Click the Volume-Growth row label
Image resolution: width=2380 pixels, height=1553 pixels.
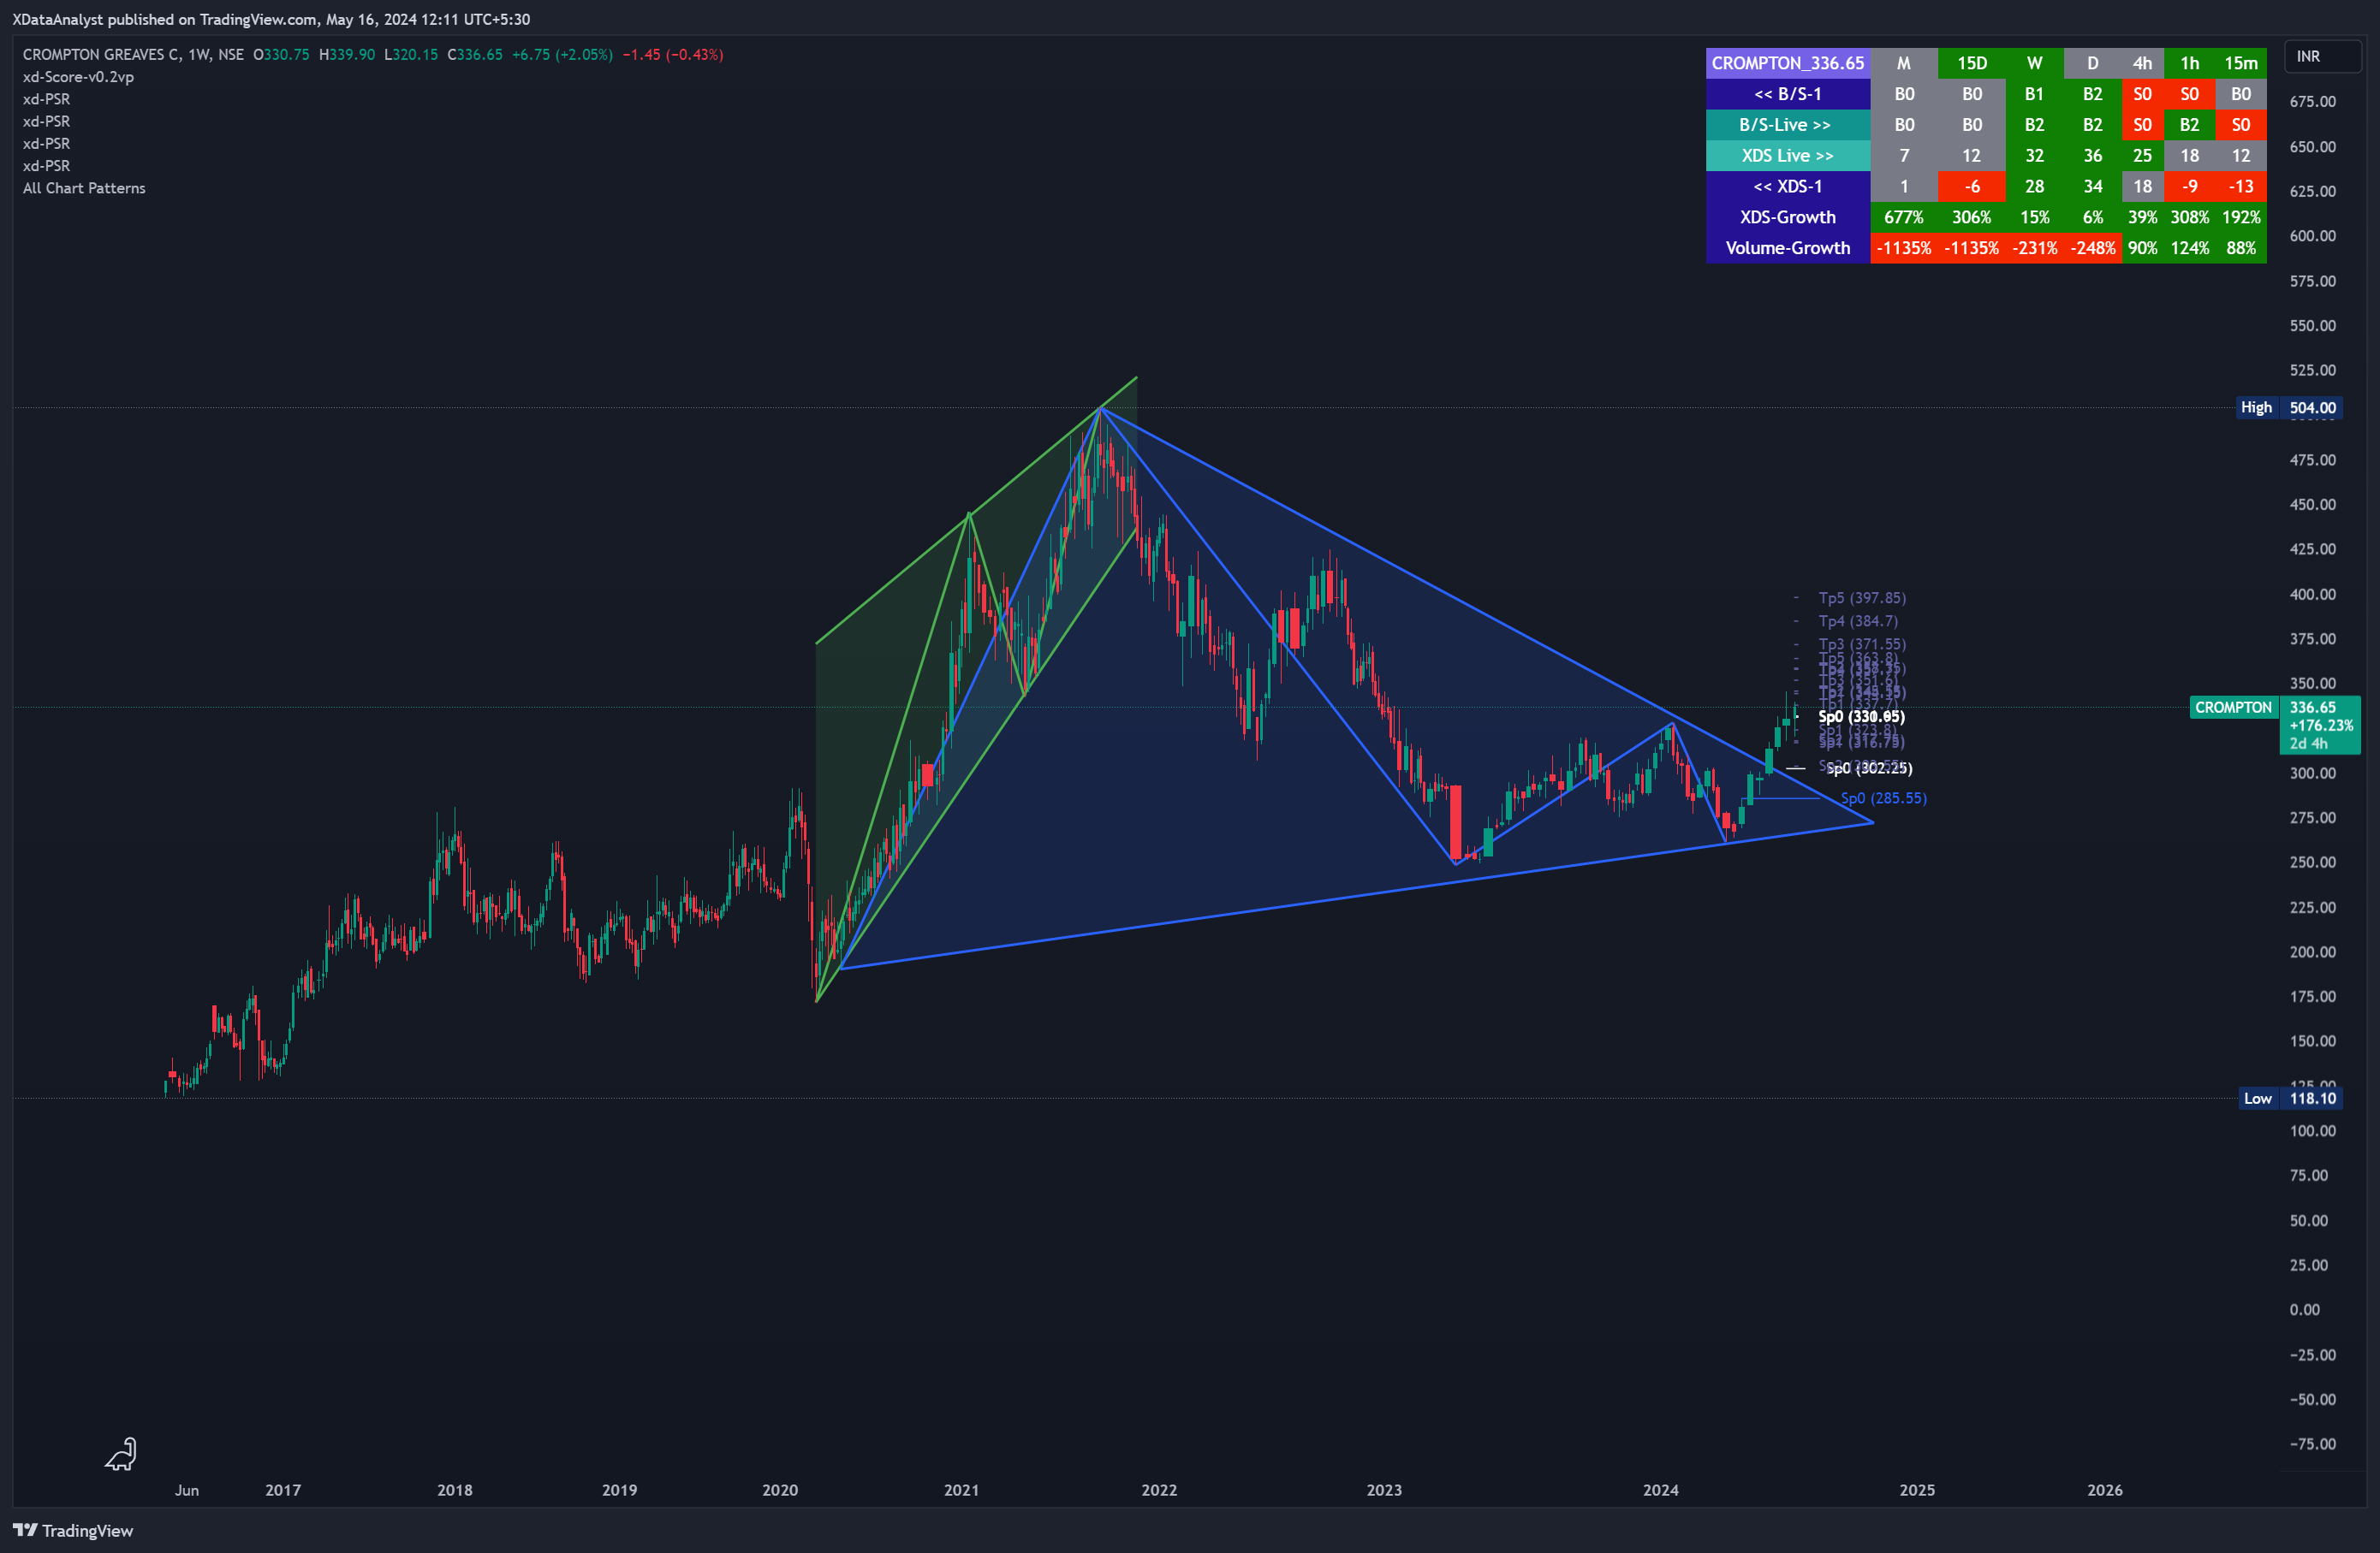[1787, 248]
